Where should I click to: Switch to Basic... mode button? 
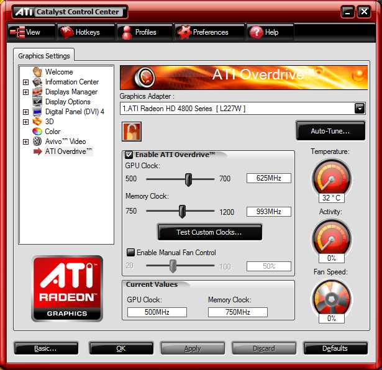[x=47, y=348]
